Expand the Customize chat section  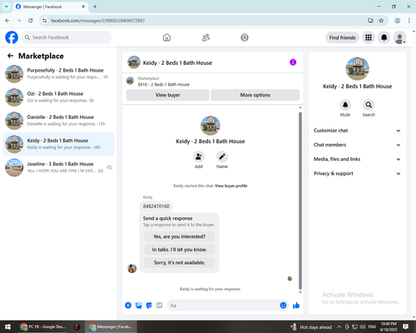tap(357, 131)
